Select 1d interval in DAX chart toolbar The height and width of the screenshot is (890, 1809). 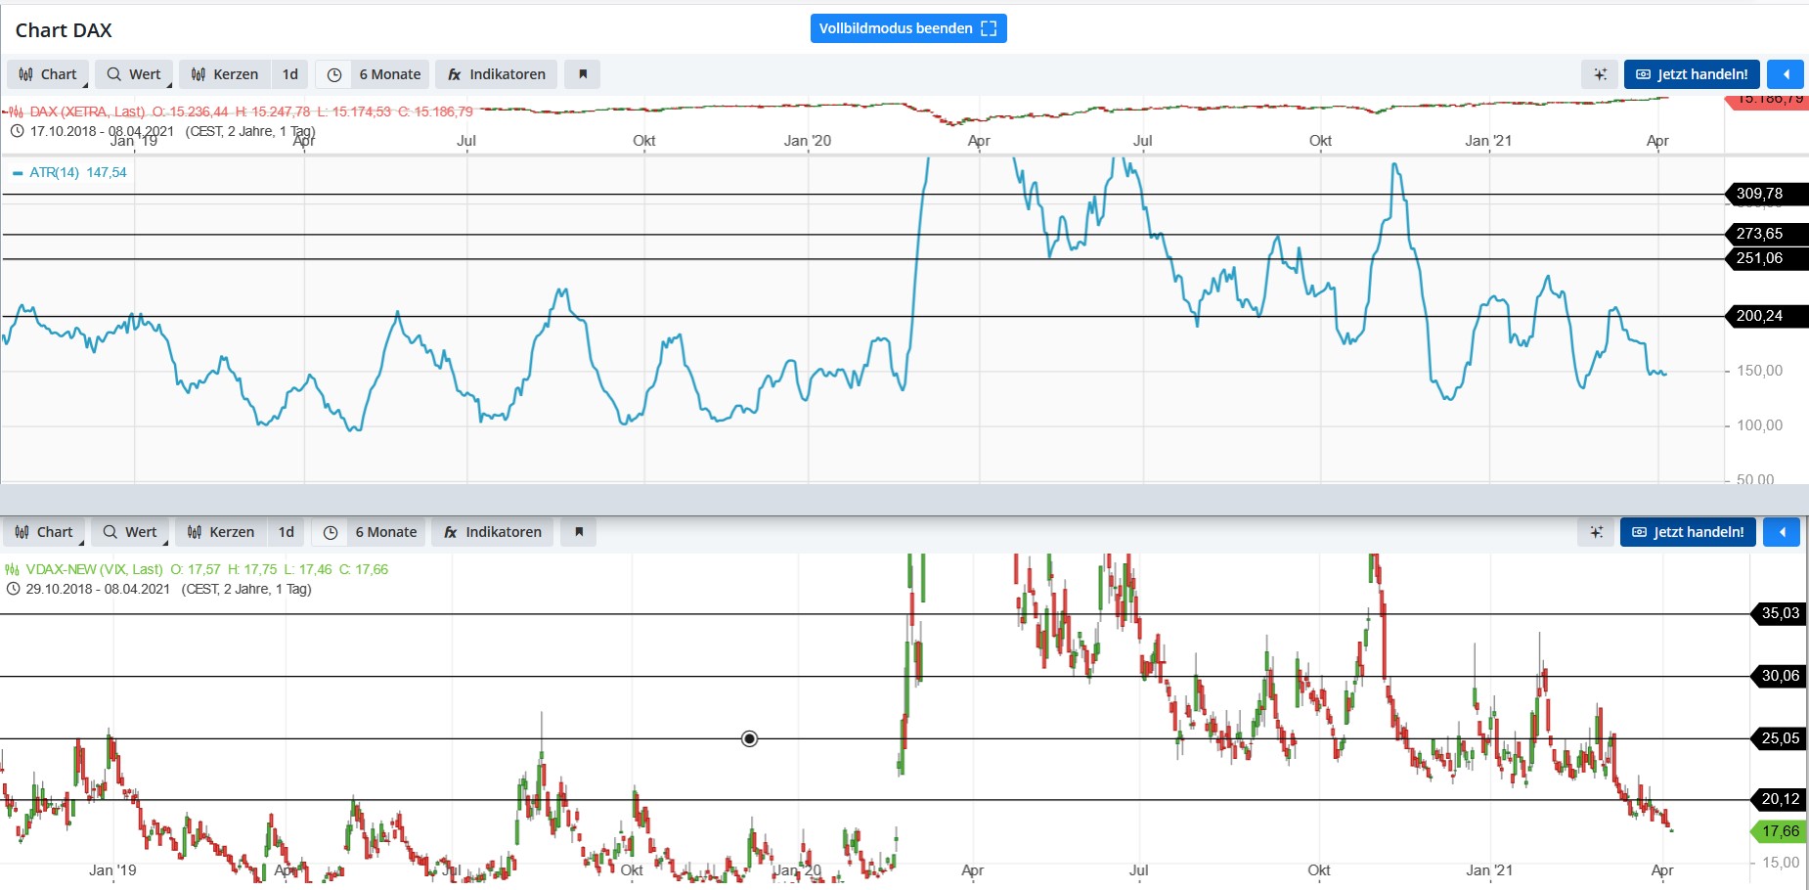tap(290, 74)
